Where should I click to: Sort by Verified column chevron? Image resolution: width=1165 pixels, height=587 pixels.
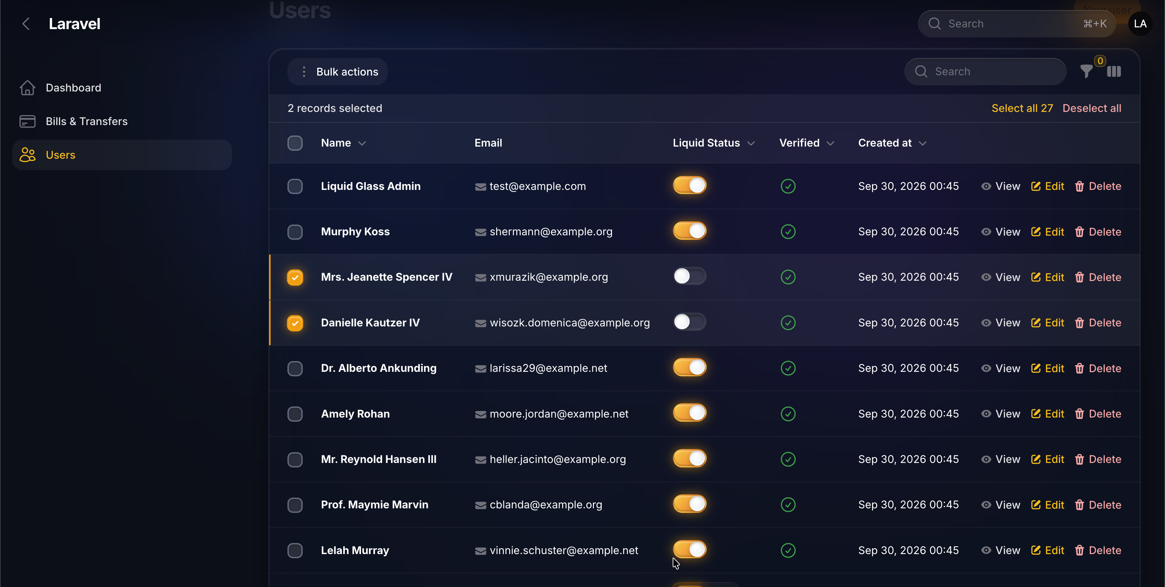pos(830,144)
